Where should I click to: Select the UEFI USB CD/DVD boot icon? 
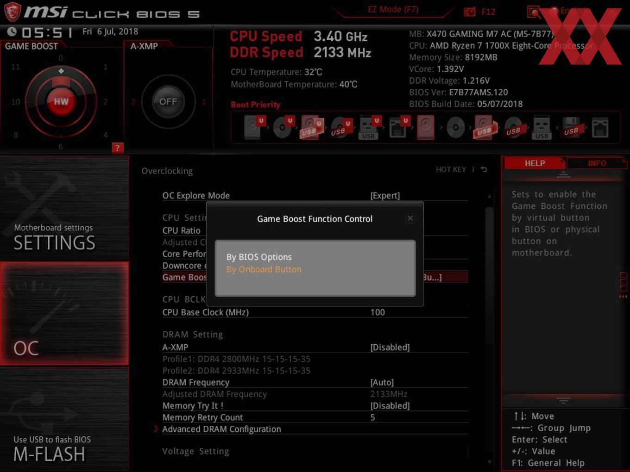tap(341, 127)
